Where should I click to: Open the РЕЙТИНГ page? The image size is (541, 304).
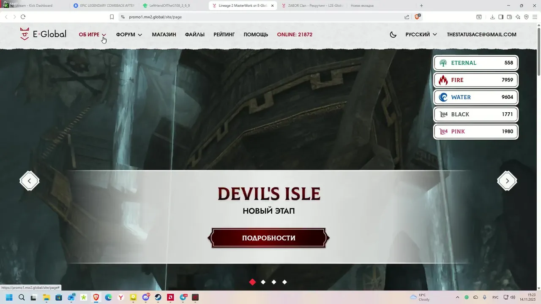(224, 35)
